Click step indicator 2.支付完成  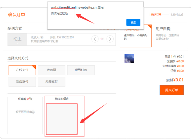(x=177, y=15)
